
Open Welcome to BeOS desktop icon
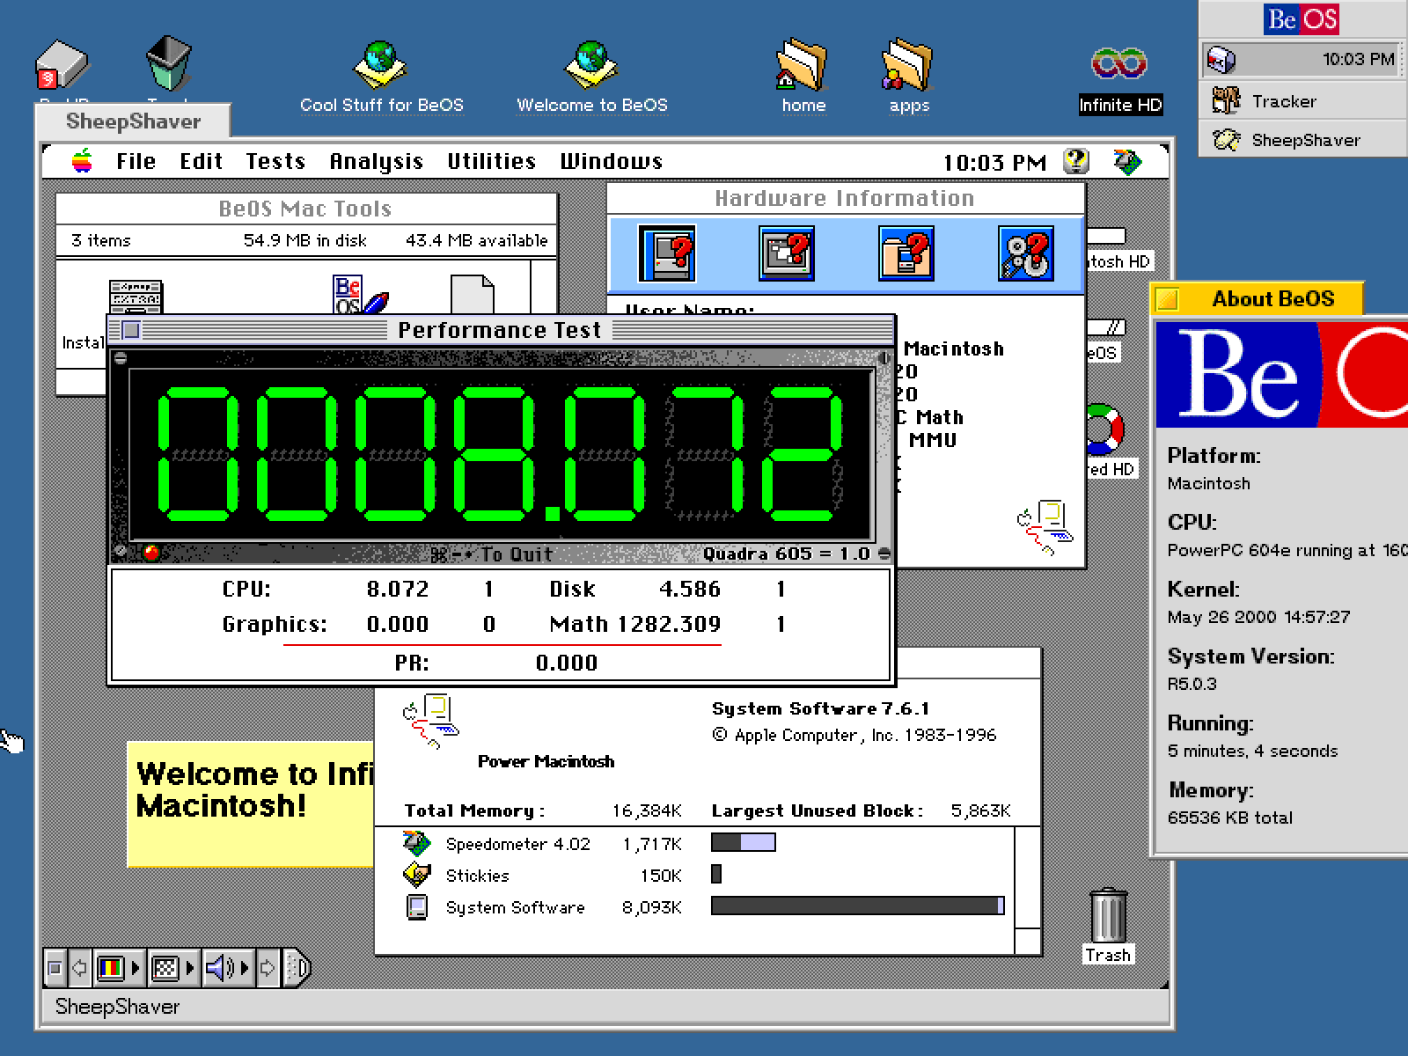pos(592,77)
